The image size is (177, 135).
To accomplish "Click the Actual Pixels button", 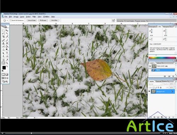I will 32,20.
